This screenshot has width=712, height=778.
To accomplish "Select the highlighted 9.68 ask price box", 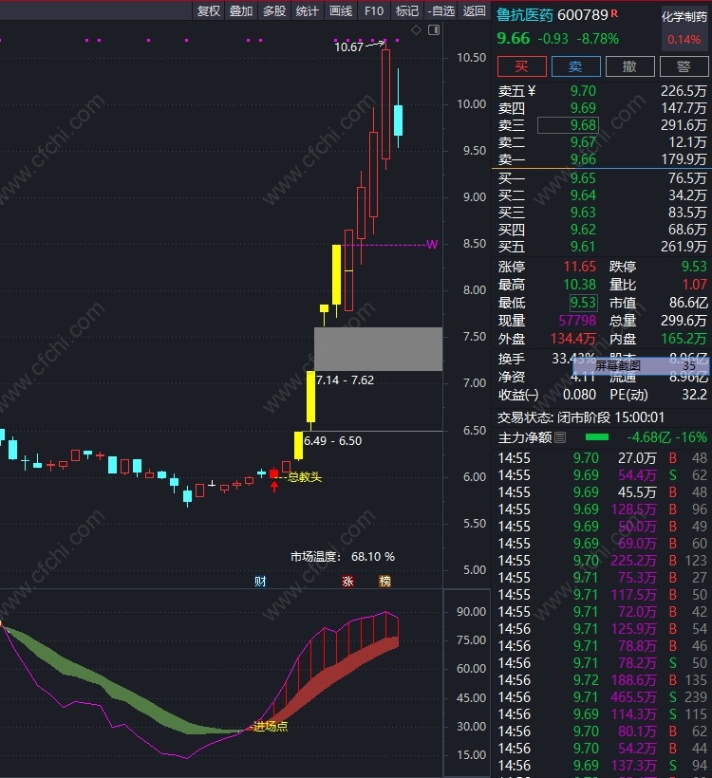I will point(568,125).
